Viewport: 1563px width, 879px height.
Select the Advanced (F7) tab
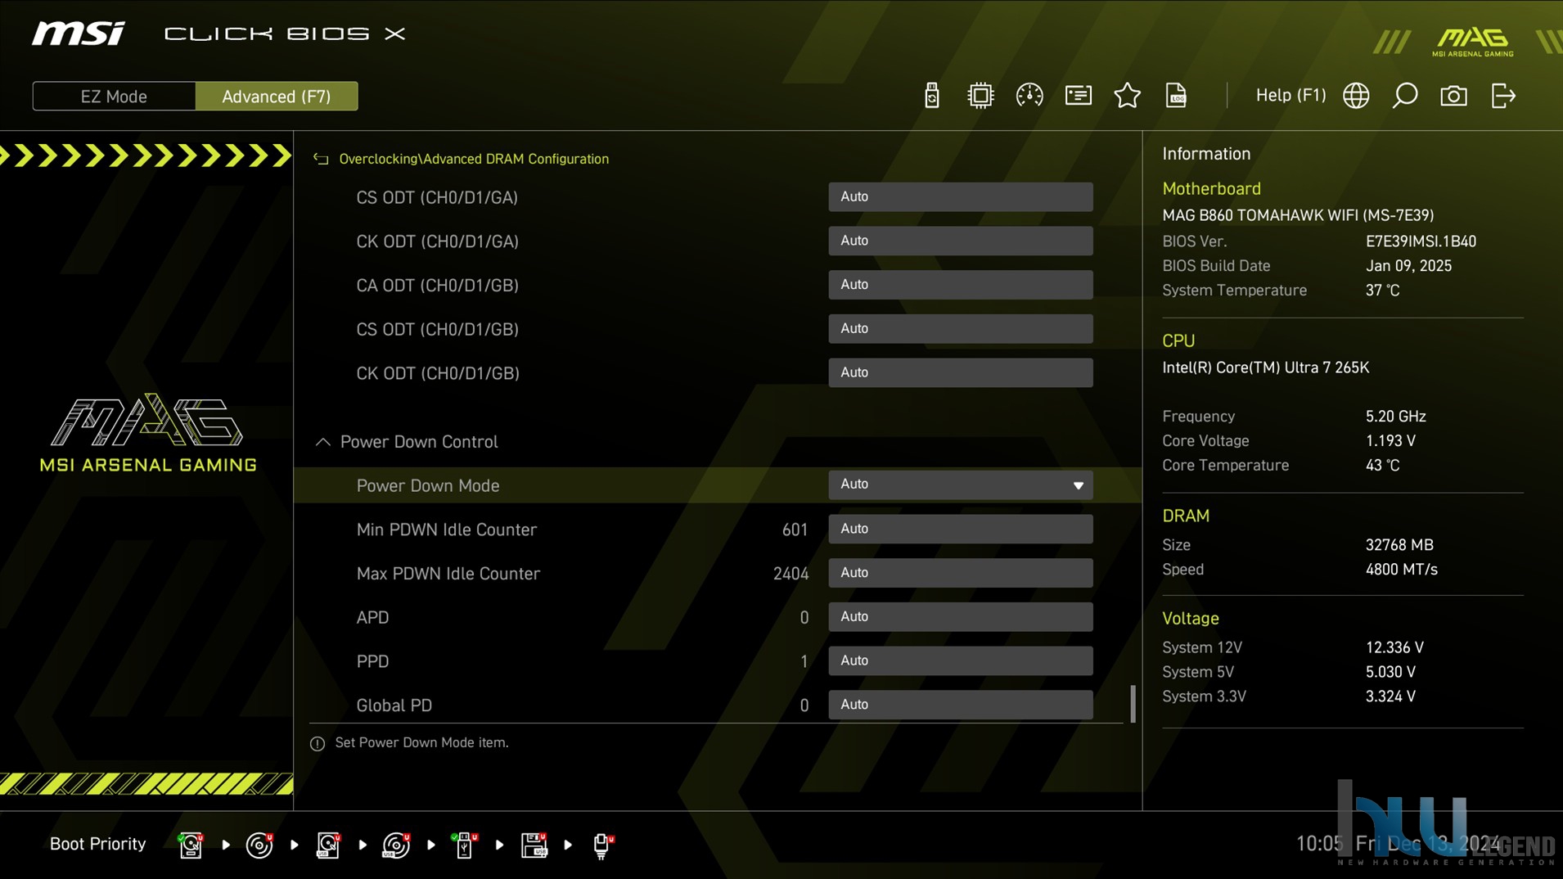point(277,96)
